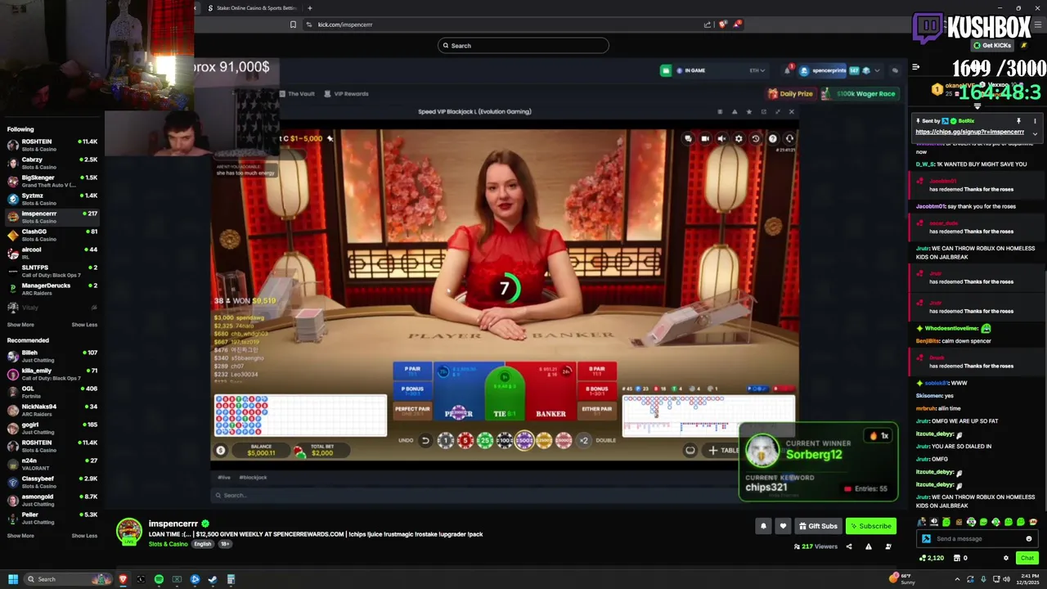This screenshot has height=589, width=1047.
Task: Open chat settings gear icon
Action: click(1005, 558)
